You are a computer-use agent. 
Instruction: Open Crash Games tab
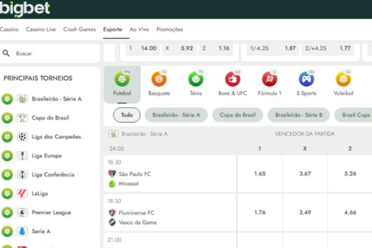tap(79, 29)
